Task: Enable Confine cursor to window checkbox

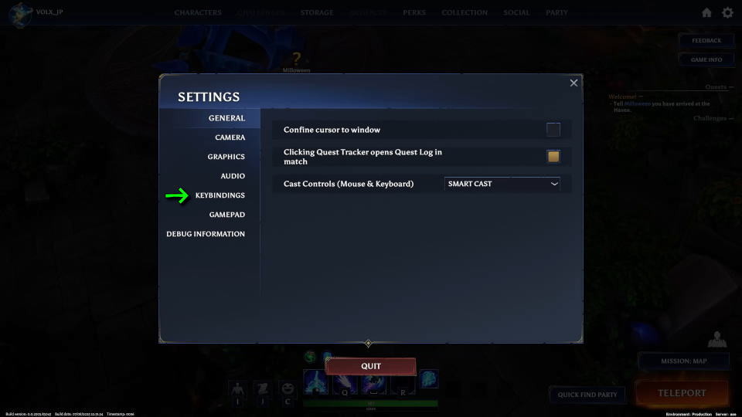Action: coord(553,130)
